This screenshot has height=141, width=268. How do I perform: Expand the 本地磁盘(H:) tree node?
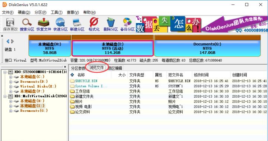[x=11, y=101]
